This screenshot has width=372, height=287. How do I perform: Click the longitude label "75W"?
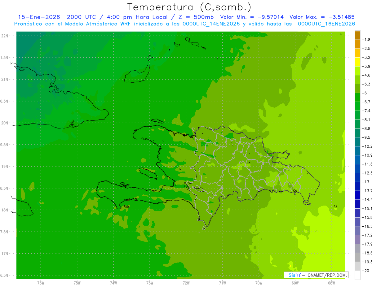[77, 283]
